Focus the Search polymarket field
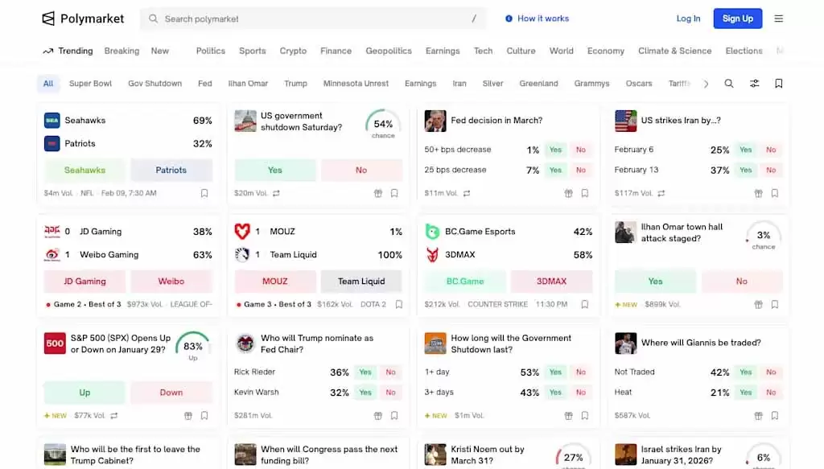This screenshot has width=824, height=469. click(313, 19)
